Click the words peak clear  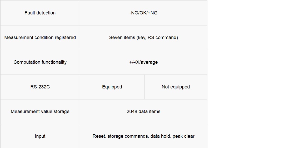pyautogui.click(x=183, y=136)
